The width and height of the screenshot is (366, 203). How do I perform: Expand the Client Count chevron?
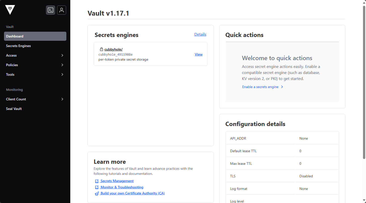[62, 99]
